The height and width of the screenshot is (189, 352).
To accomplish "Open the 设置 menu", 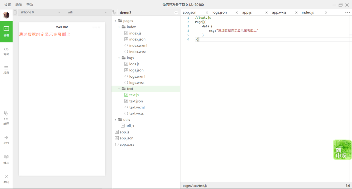I will [x=8, y=5].
